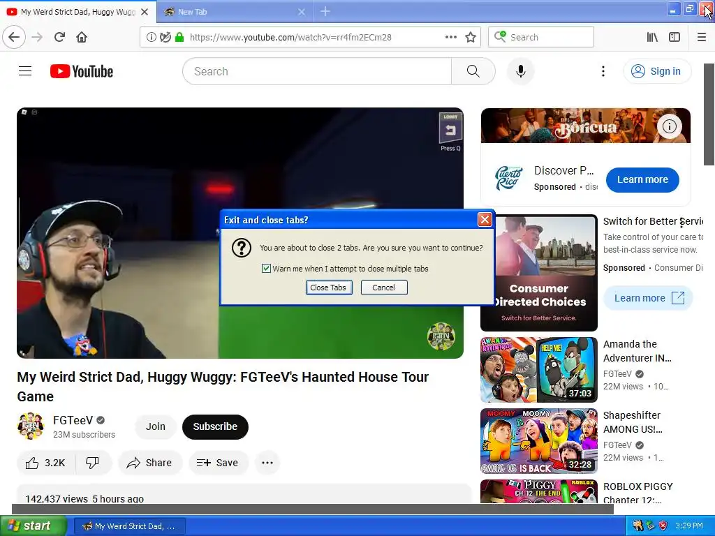Uncheck warn when closing multiple tabs
This screenshot has width=715, height=536.
[x=266, y=269]
